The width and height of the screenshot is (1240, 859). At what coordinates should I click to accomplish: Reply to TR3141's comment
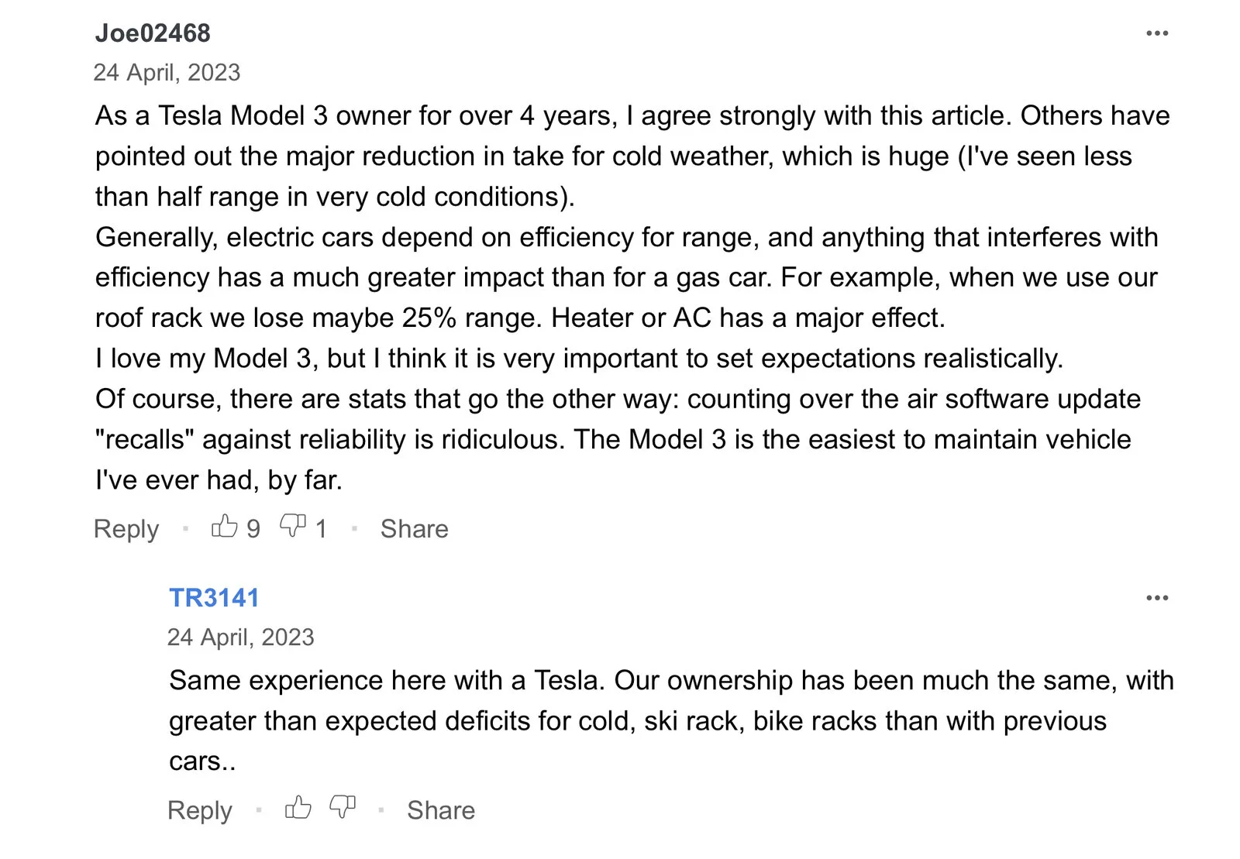coord(199,810)
